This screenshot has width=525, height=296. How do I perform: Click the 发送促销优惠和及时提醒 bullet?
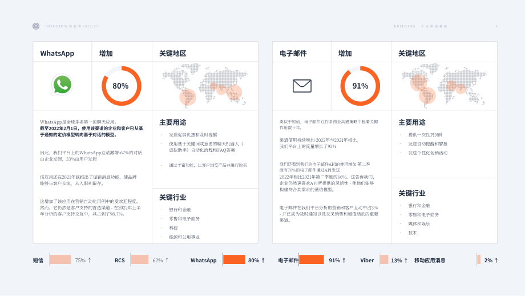pos(193,135)
